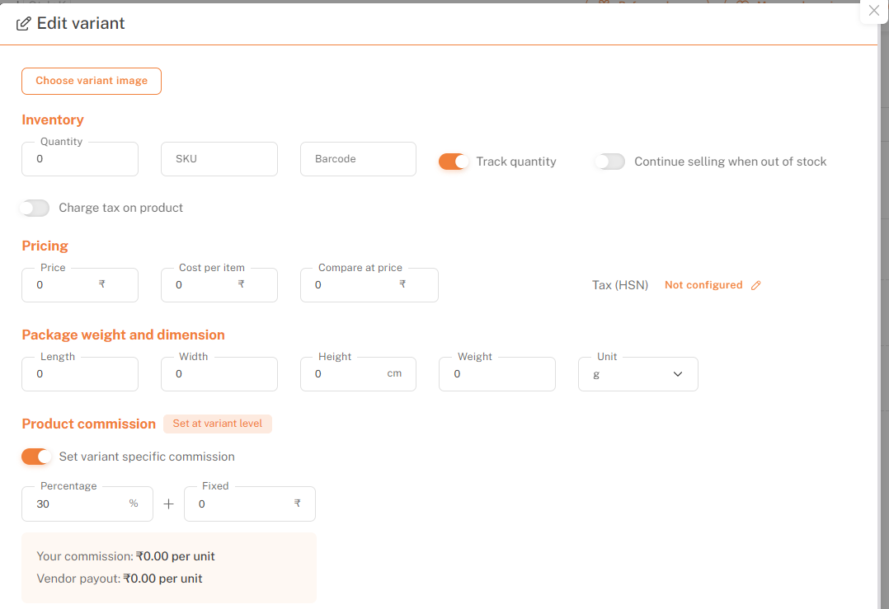Enable Continue selling when out of stock
This screenshot has height=609, width=889.
point(610,162)
